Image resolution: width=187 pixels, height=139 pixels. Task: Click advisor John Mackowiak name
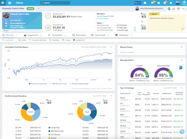(151, 8)
